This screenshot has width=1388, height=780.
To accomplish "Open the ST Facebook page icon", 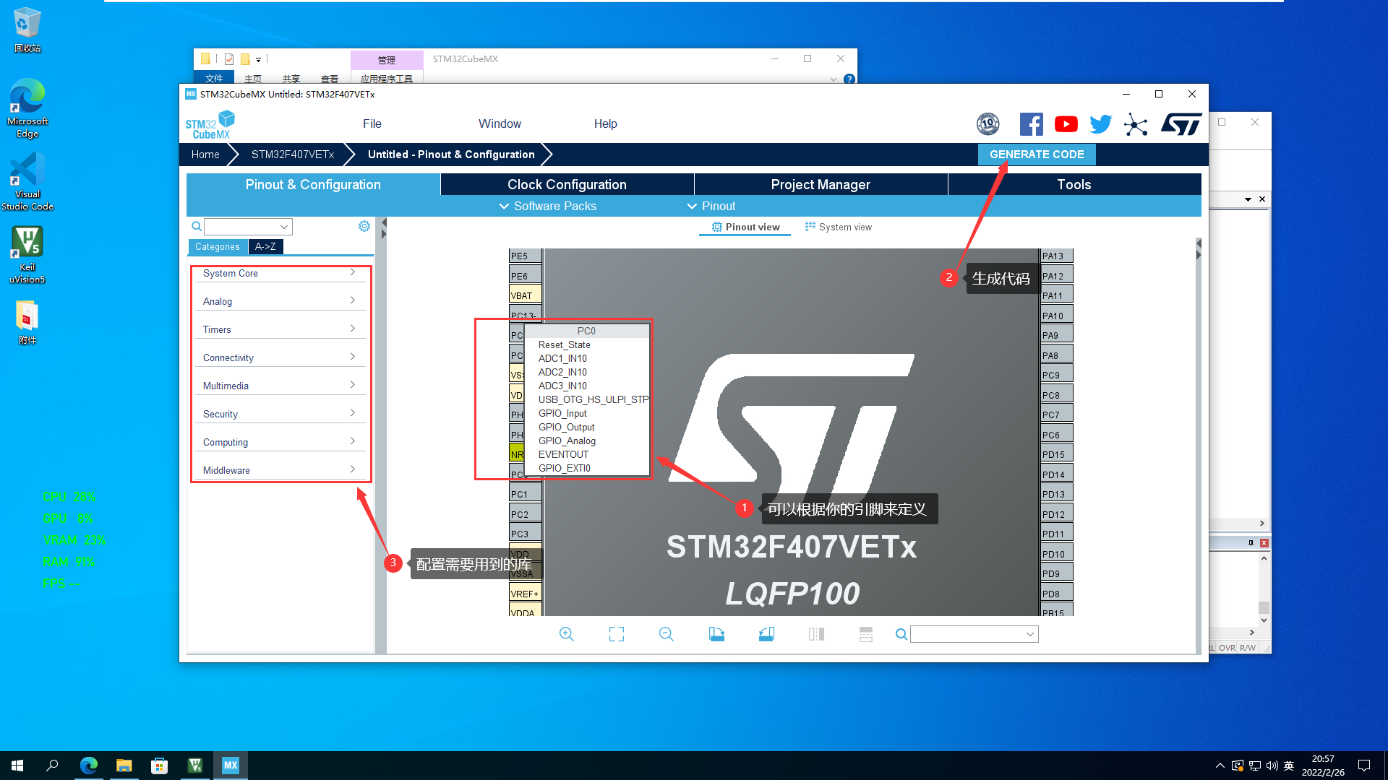I will click(1031, 124).
